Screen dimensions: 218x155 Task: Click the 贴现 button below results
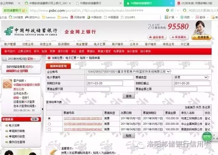click(129, 136)
